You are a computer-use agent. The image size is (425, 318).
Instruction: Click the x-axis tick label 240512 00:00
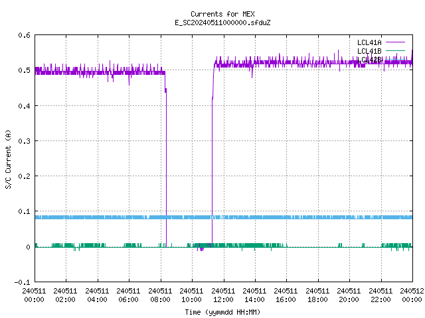pos(412,295)
